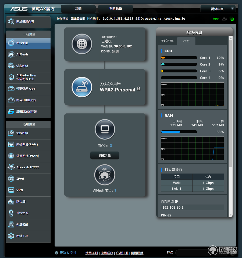242x258 pixels.
Task: Click the Core 2 CPU usage bar
Action: pos(179,64)
